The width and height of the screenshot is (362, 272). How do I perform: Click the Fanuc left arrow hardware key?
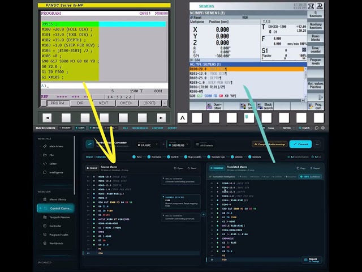[47, 118]
